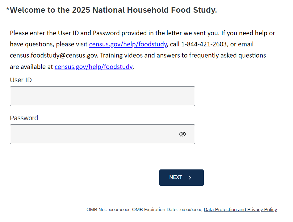Open the census.gov/help/foodstudy link after "available at"
The width and height of the screenshot is (293, 222).
point(94,67)
